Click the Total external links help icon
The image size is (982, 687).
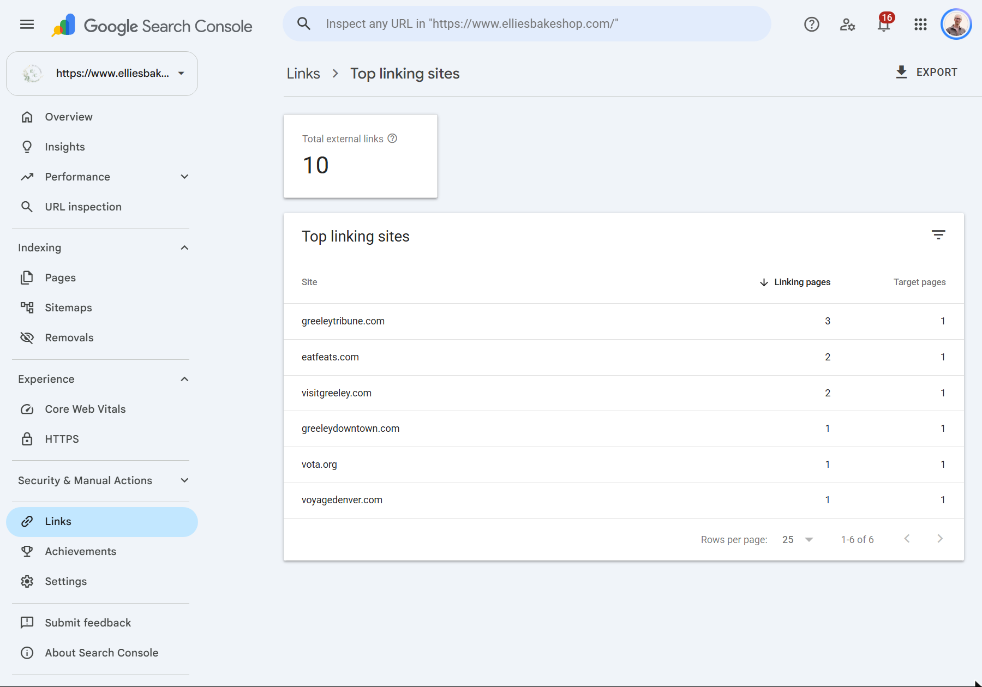(x=392, y=138)
